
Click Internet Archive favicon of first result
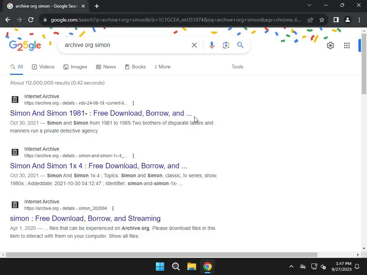click(x=15, y=100)
